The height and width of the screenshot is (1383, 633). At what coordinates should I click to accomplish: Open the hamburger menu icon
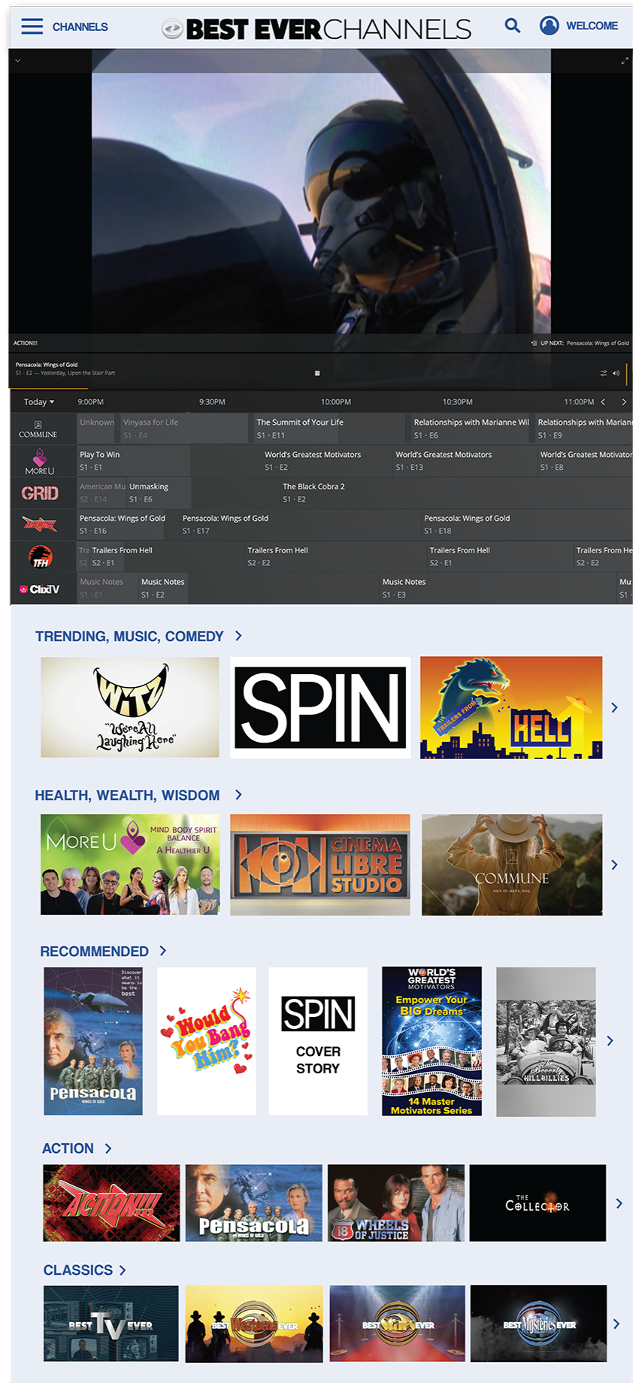[x=32, y=26]
